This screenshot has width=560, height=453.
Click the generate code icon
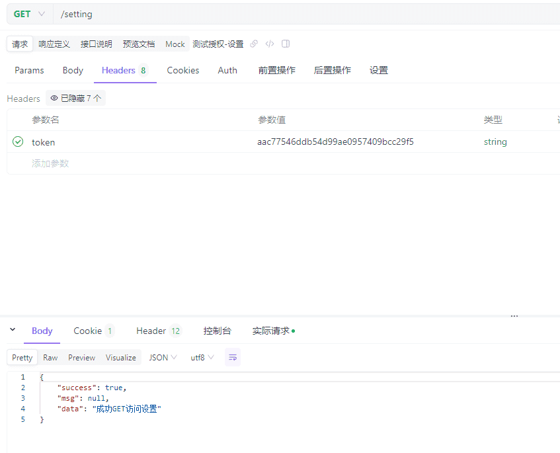click(270, 44)
